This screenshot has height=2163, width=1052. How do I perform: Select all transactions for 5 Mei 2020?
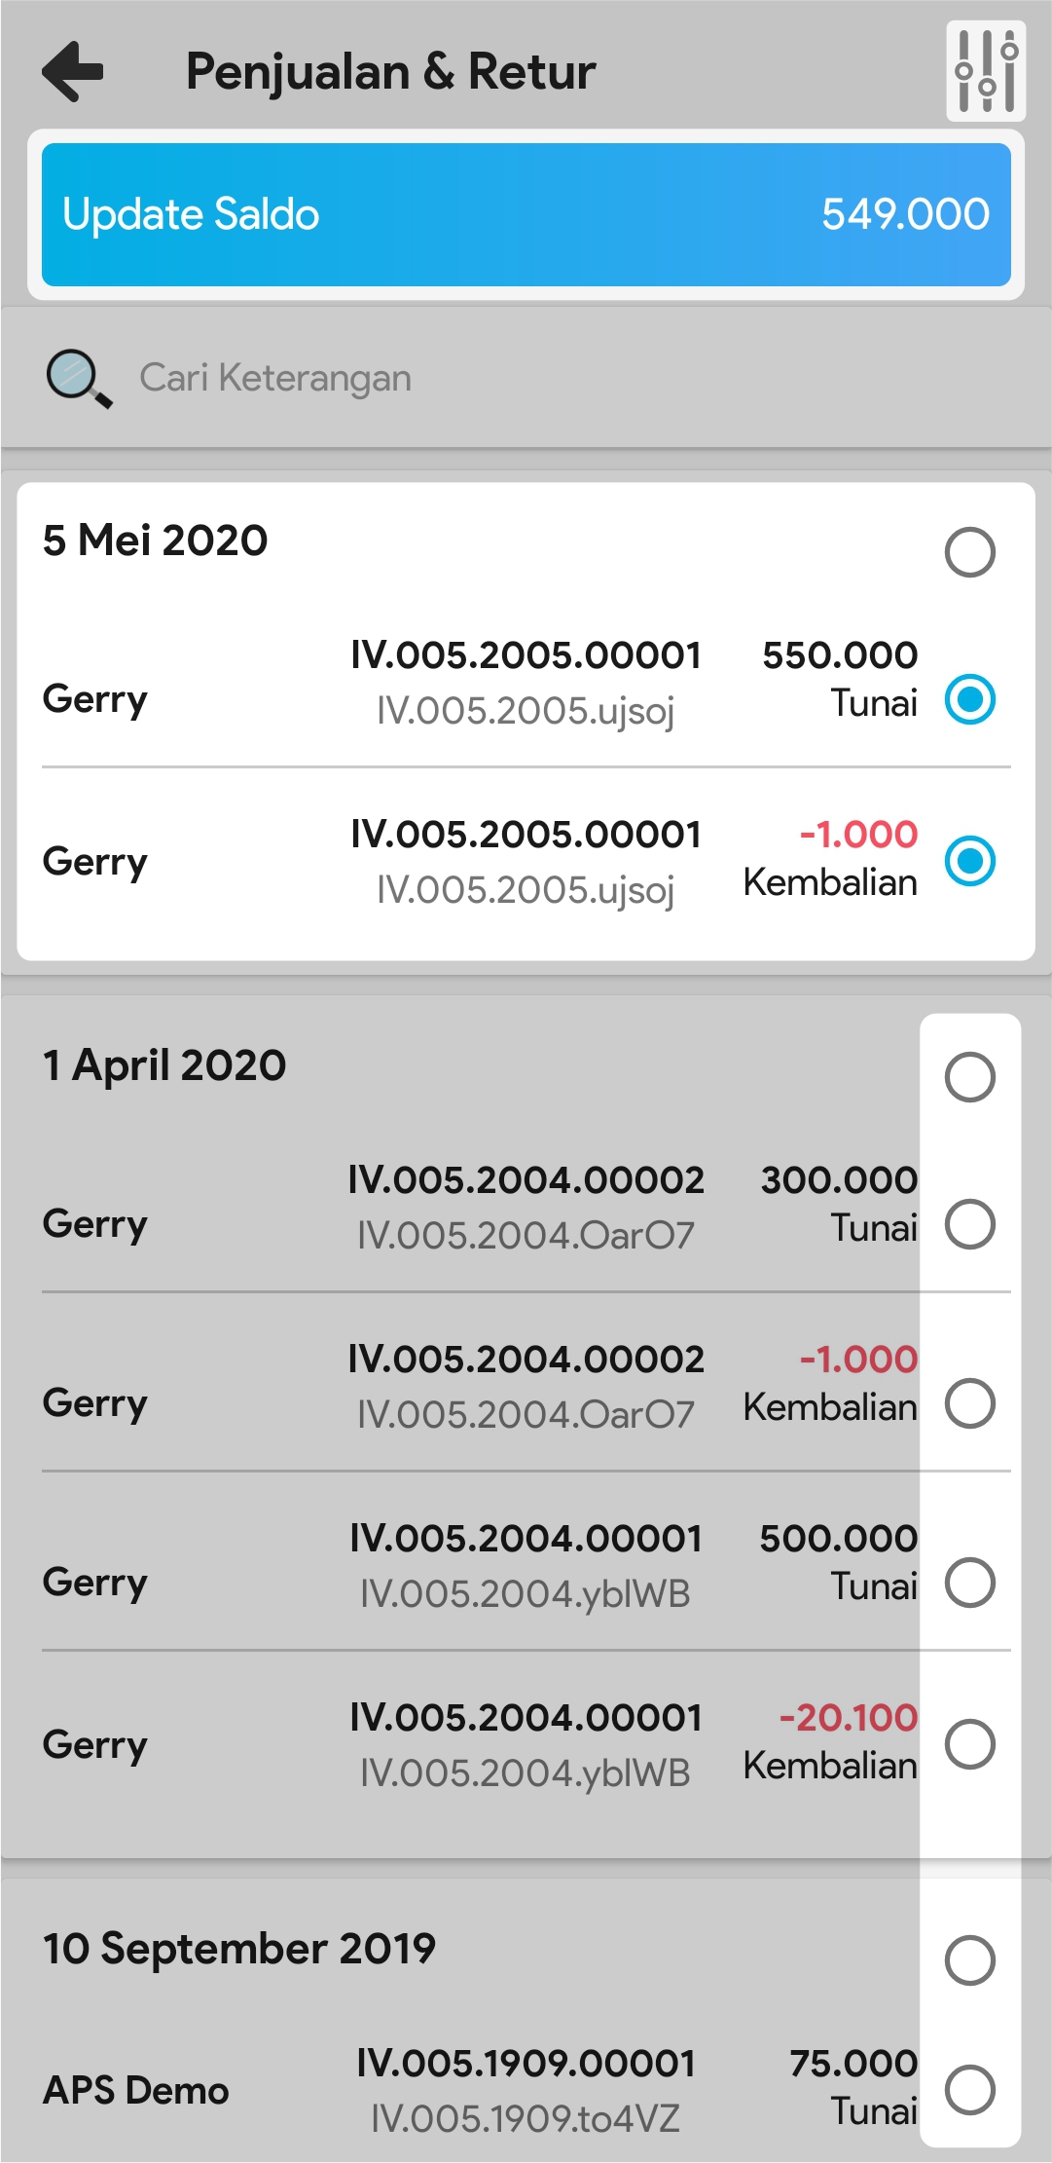(x=969, y=552)
